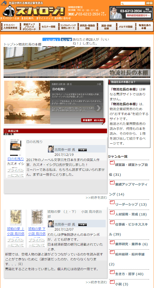Click プライバシーについて under 琥珀の夢 下

pos(37,243)
